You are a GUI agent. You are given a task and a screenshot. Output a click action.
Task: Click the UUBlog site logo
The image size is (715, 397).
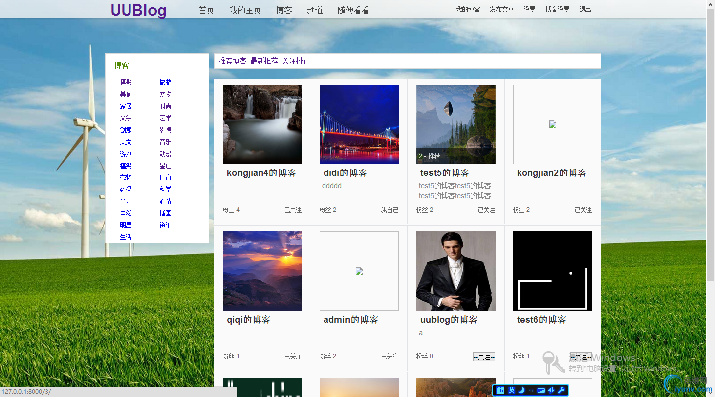[x=138, y=10]
